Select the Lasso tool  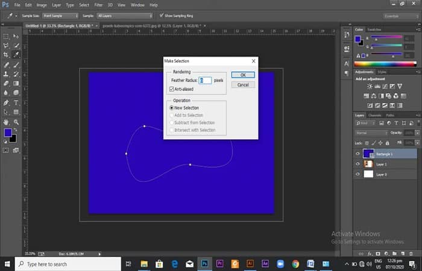pos(6,45)
